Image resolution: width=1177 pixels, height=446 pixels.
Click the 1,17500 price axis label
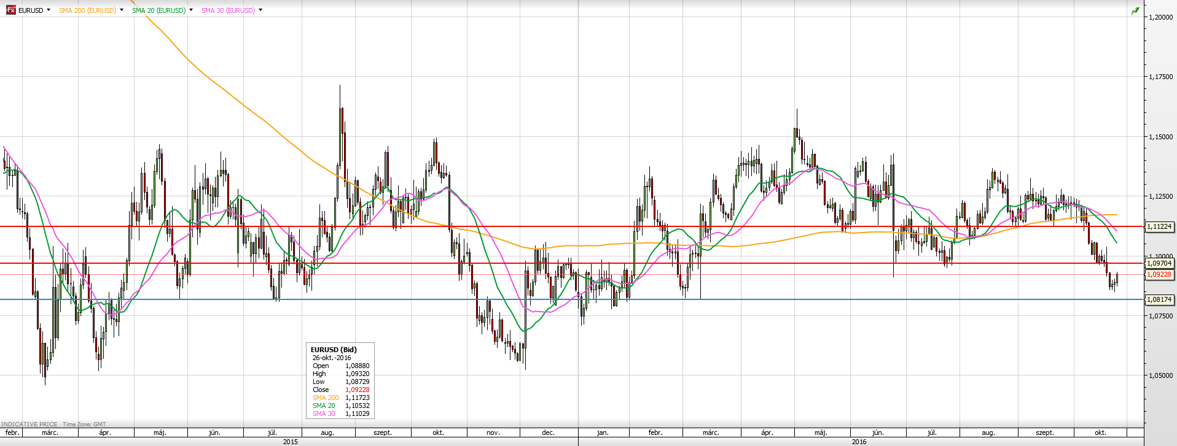1160,77
